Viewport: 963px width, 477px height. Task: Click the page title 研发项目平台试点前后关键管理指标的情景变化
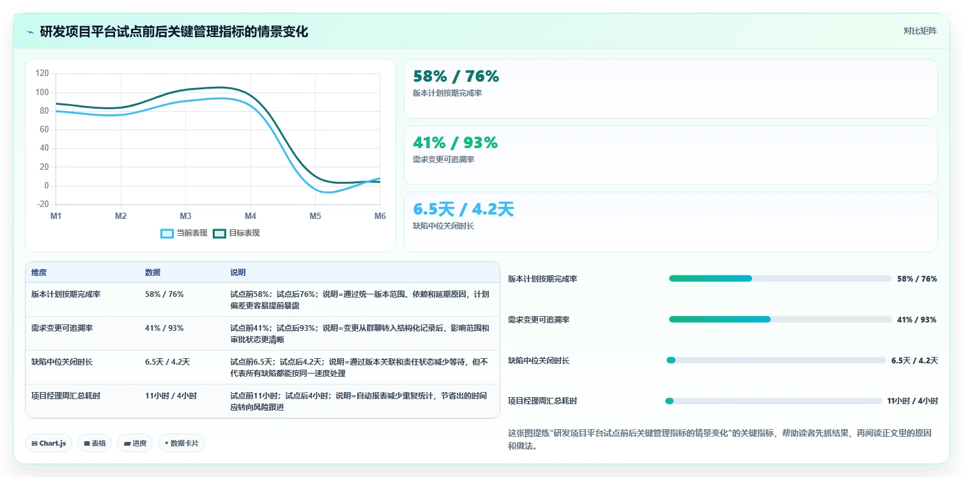(174, 32)
